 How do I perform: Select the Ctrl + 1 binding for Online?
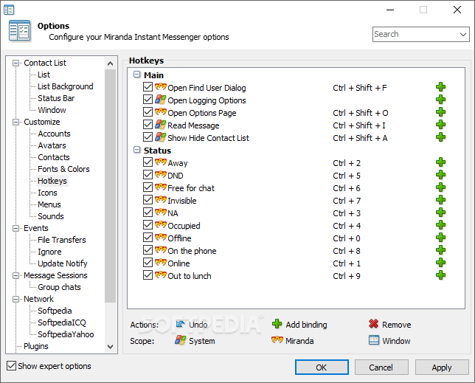(347, 263)
